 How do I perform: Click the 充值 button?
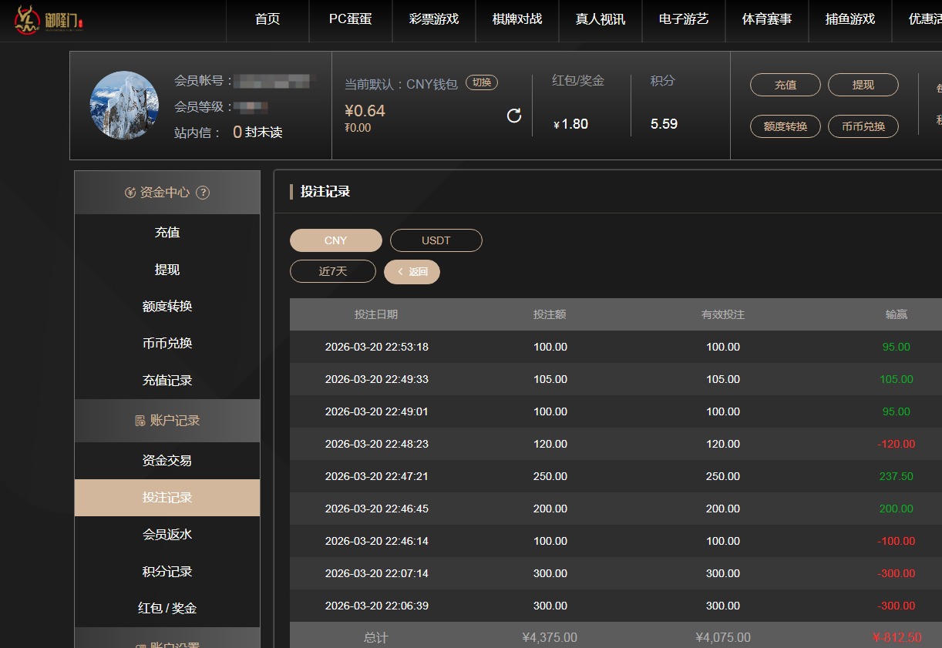785,86
